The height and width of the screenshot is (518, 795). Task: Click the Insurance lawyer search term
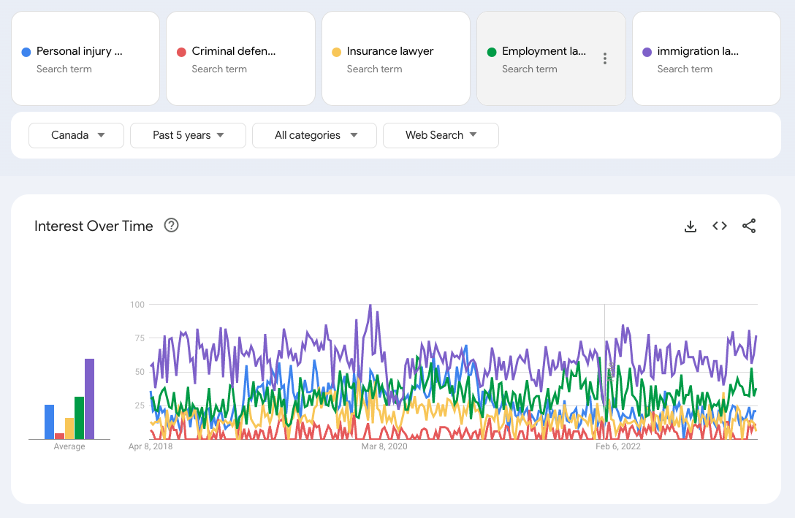tap(395, 58)
